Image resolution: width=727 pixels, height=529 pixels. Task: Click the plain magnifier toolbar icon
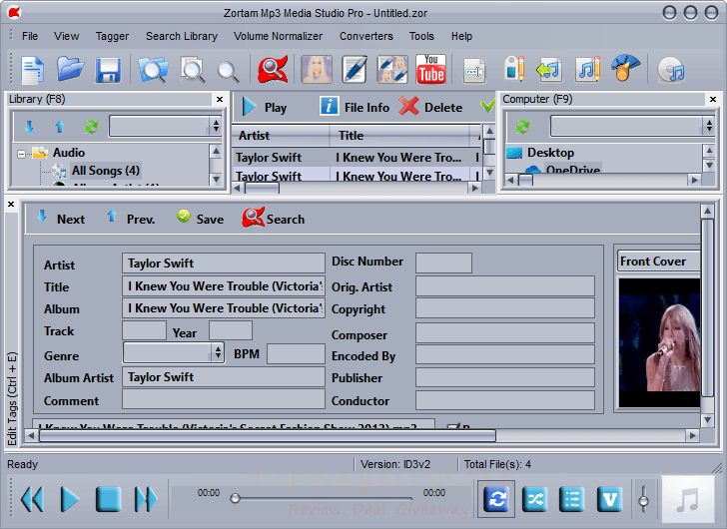point(228,72)
